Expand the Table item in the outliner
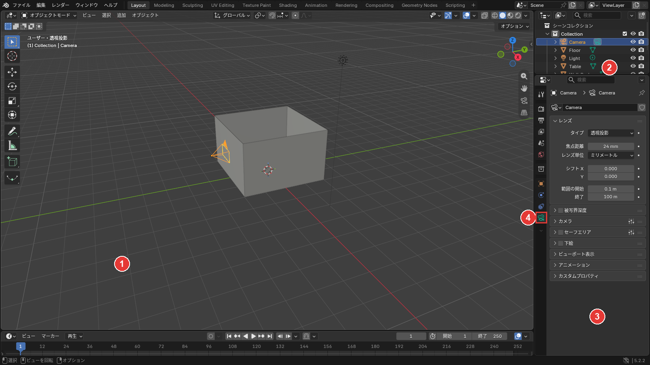The width and height of the screenshot is (650, 365). [x=555, y=66]
